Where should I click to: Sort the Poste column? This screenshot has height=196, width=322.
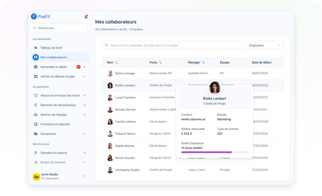pos(160,63)
